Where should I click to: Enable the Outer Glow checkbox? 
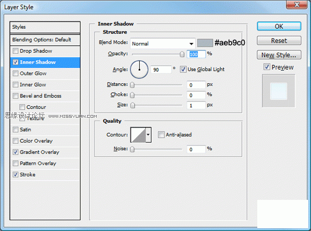(x=15, y=74)
